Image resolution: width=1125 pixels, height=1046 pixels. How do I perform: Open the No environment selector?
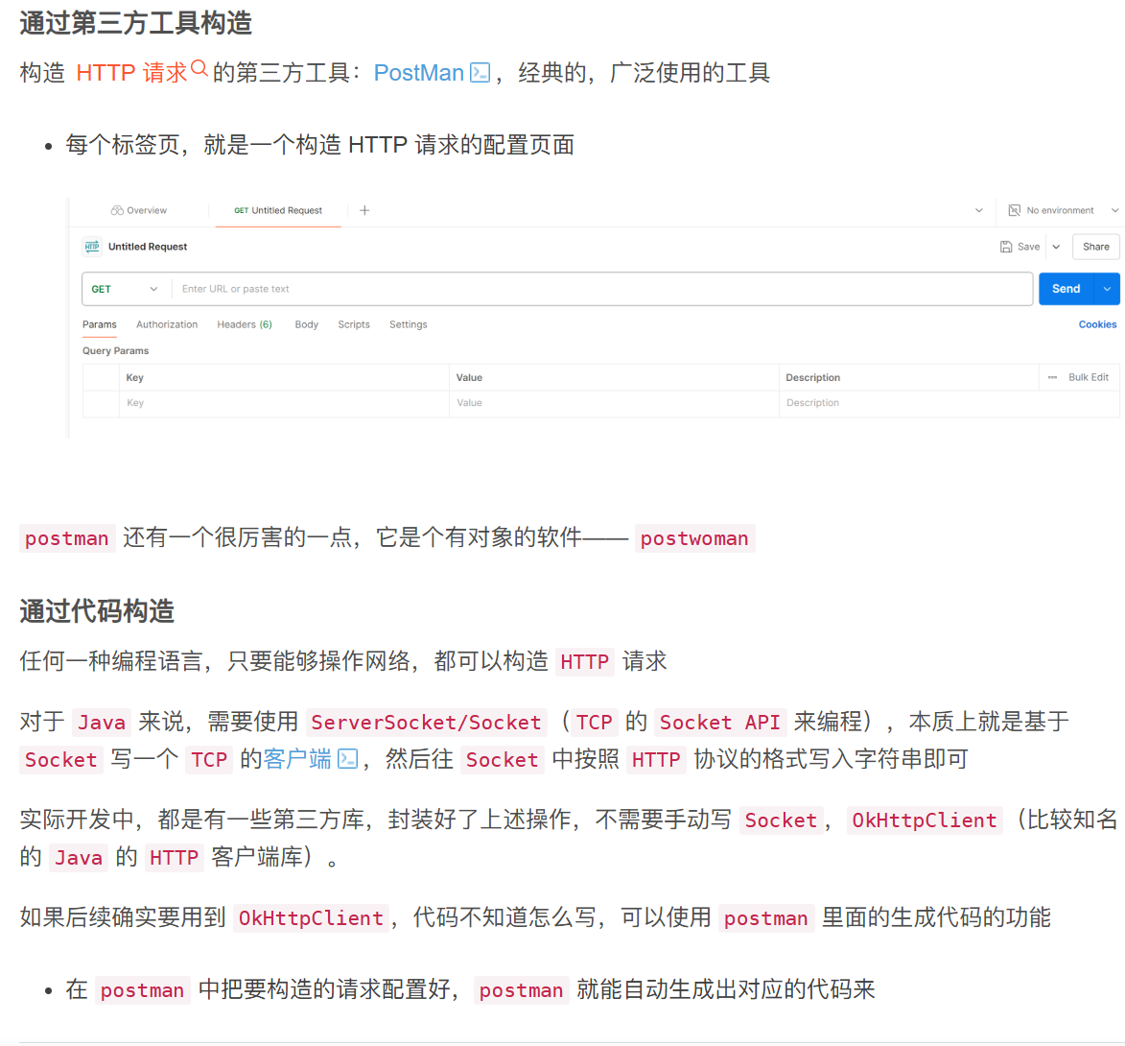1061,210
